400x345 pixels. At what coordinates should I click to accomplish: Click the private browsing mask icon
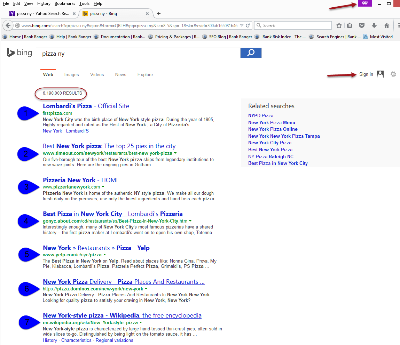pos(365,3)
